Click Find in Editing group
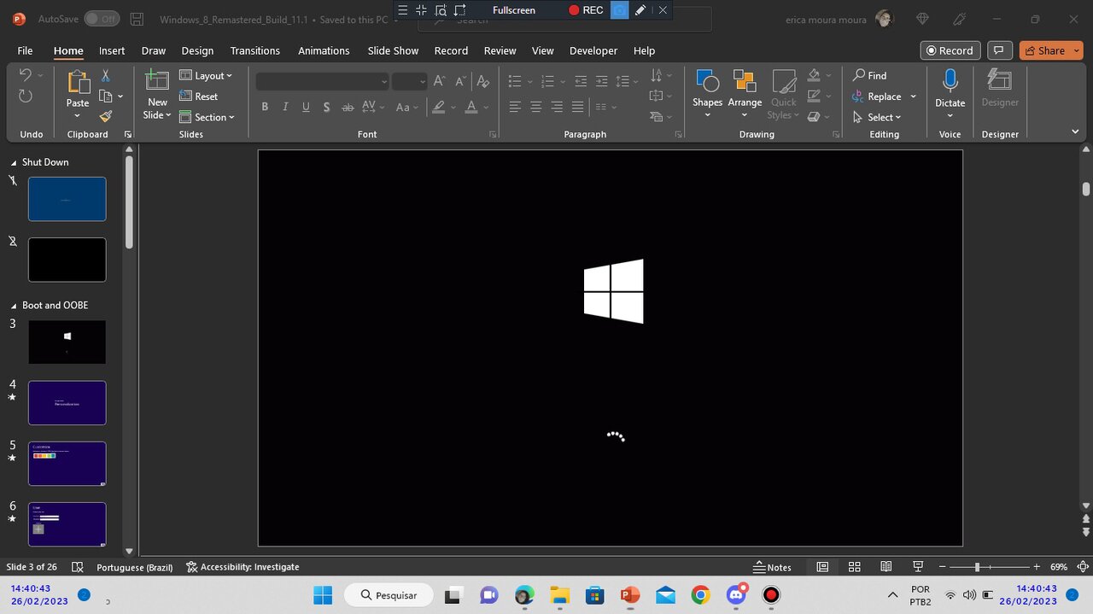This screenshot has height=614, width=1093. (x=870, y=75)
